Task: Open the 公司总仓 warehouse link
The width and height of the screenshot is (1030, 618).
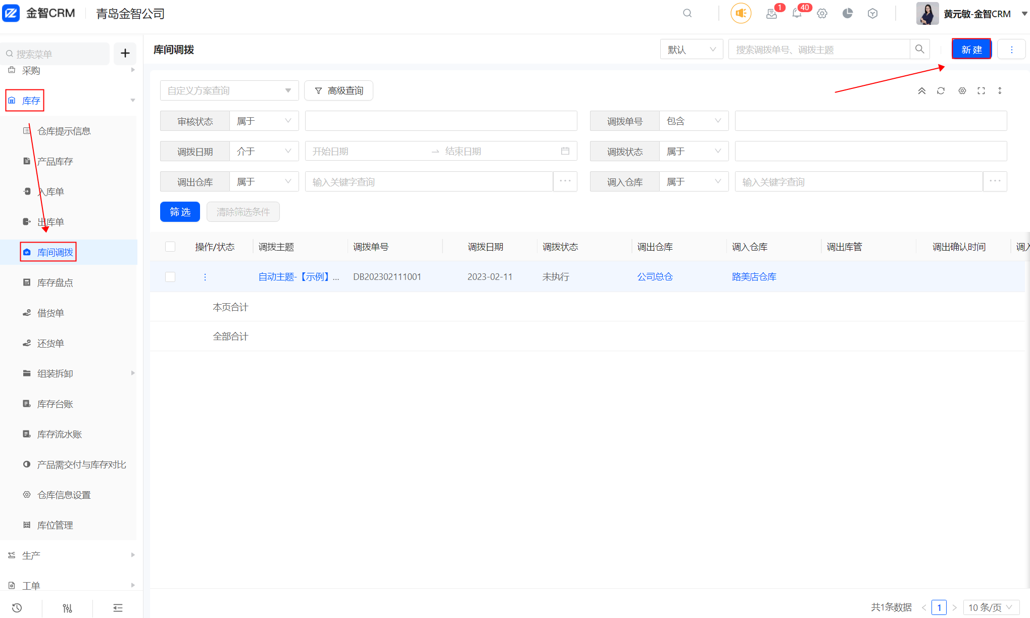Action: [655, 277]
